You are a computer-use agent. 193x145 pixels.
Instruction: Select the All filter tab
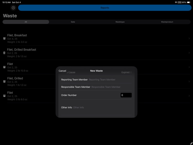[26, 22]
